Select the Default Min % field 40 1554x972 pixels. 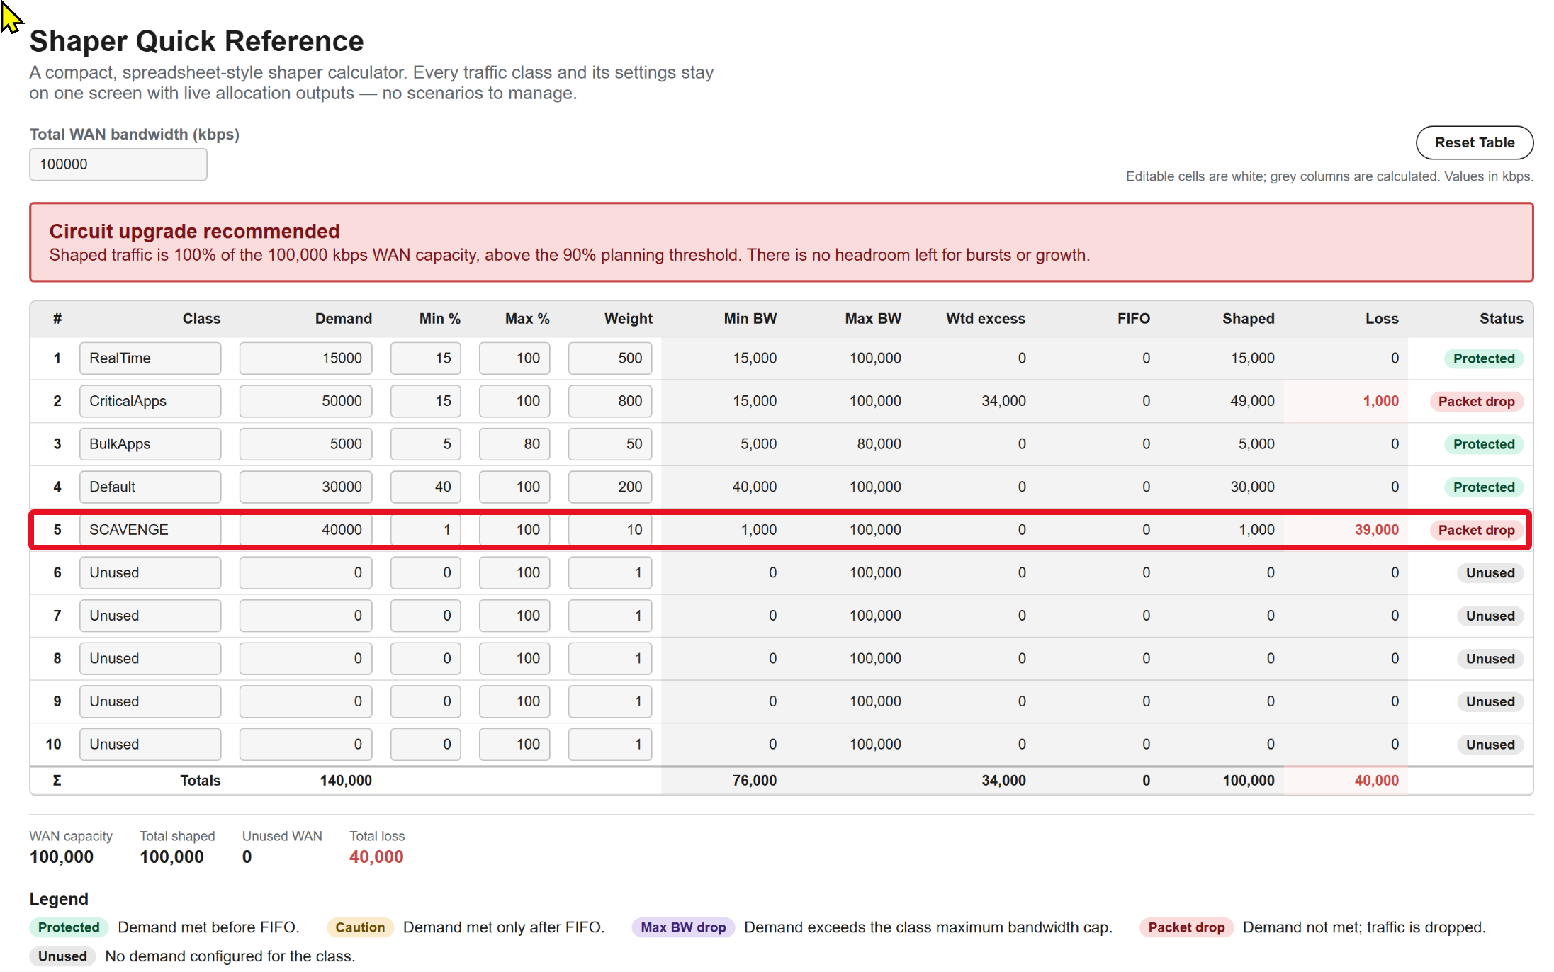(426, 487)
